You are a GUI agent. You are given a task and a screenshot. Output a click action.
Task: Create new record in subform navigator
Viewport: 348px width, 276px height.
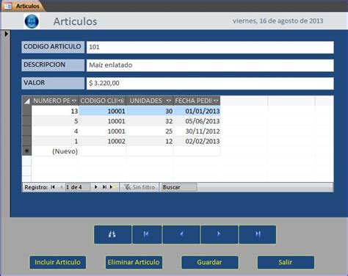[x=112, y=187]
